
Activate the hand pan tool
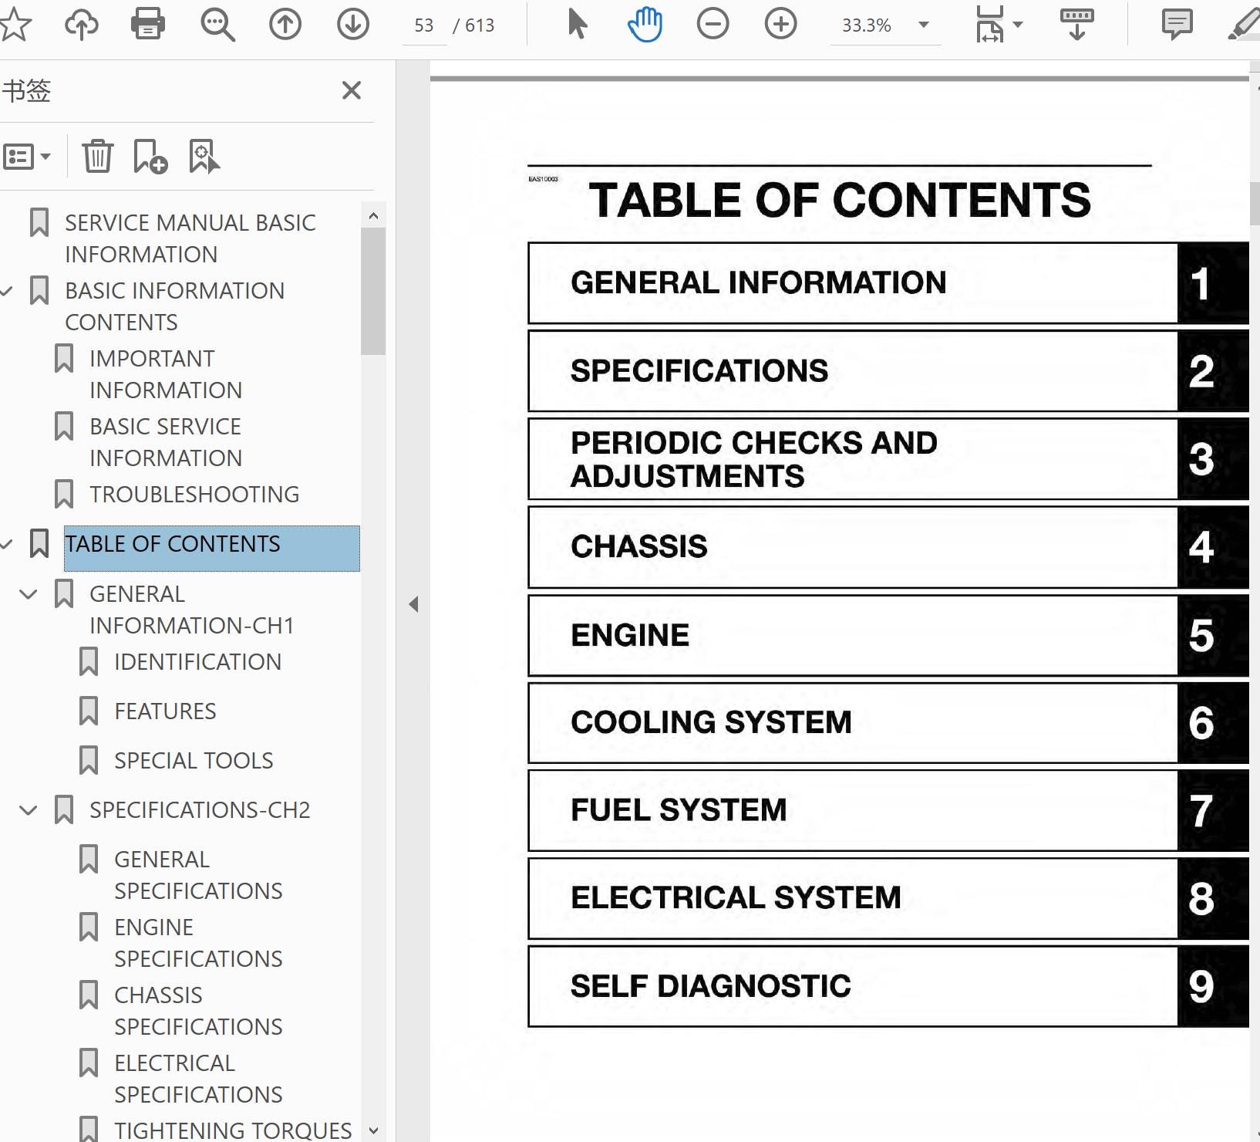pos(645,24)
